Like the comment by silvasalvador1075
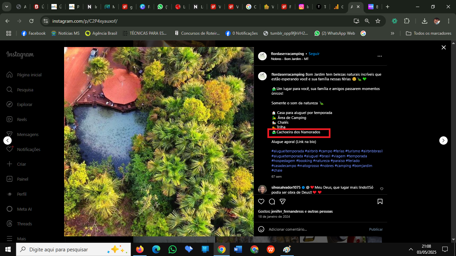Image resolution: width=456 pixels, height=256 pixels. (382, 189)
